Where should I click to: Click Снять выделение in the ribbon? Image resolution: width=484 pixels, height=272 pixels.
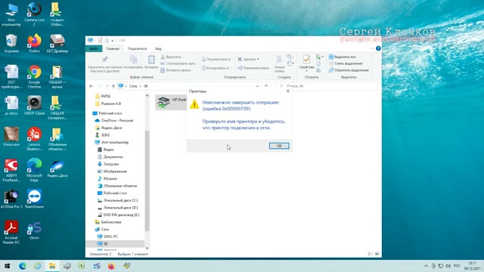(346, 63)
